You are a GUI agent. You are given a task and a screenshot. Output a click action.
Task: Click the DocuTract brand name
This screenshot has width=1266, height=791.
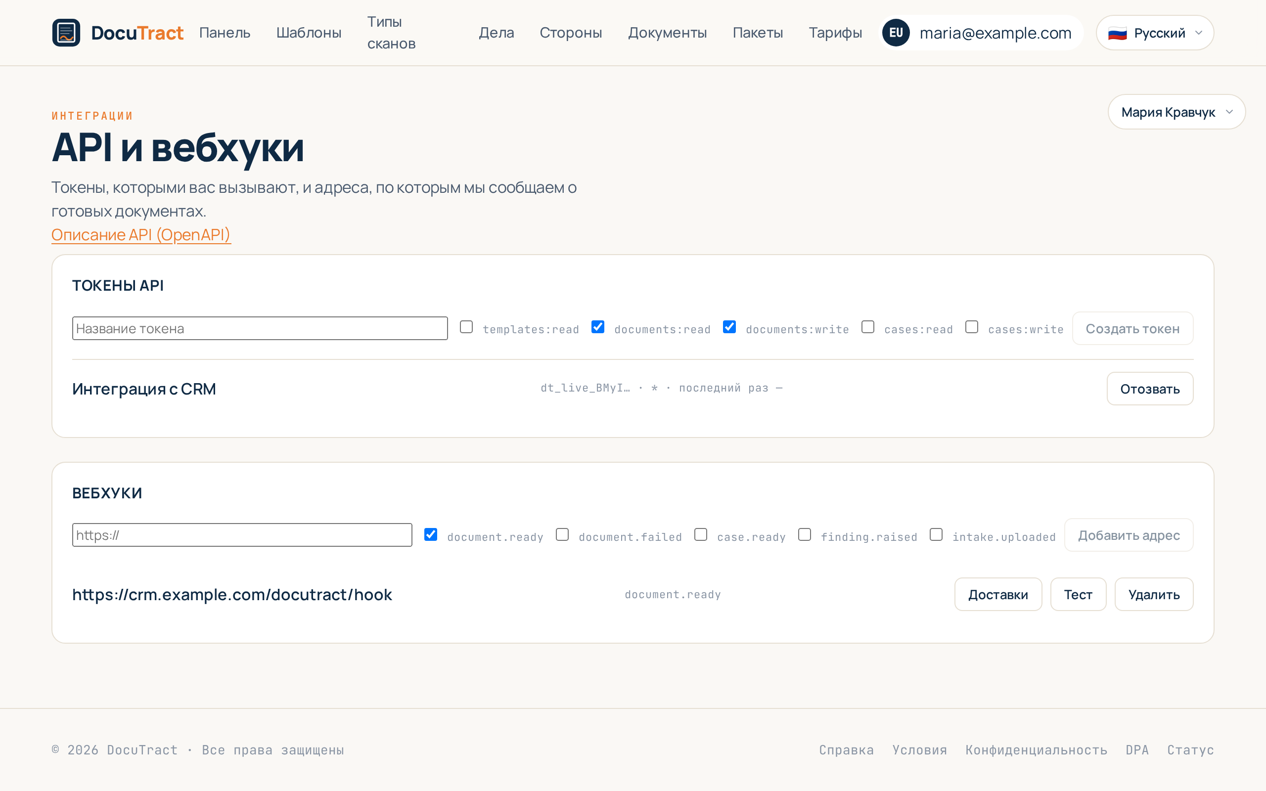coord(137,33)
